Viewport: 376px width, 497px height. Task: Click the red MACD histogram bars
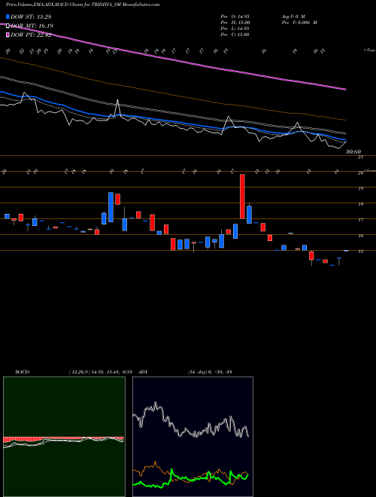tap(63, 439)
